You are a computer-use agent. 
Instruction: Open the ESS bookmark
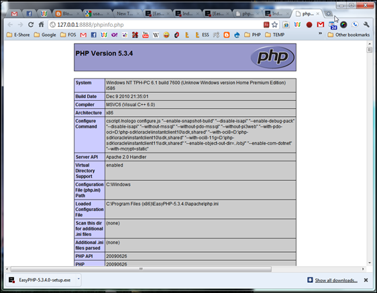coord(202,35)
